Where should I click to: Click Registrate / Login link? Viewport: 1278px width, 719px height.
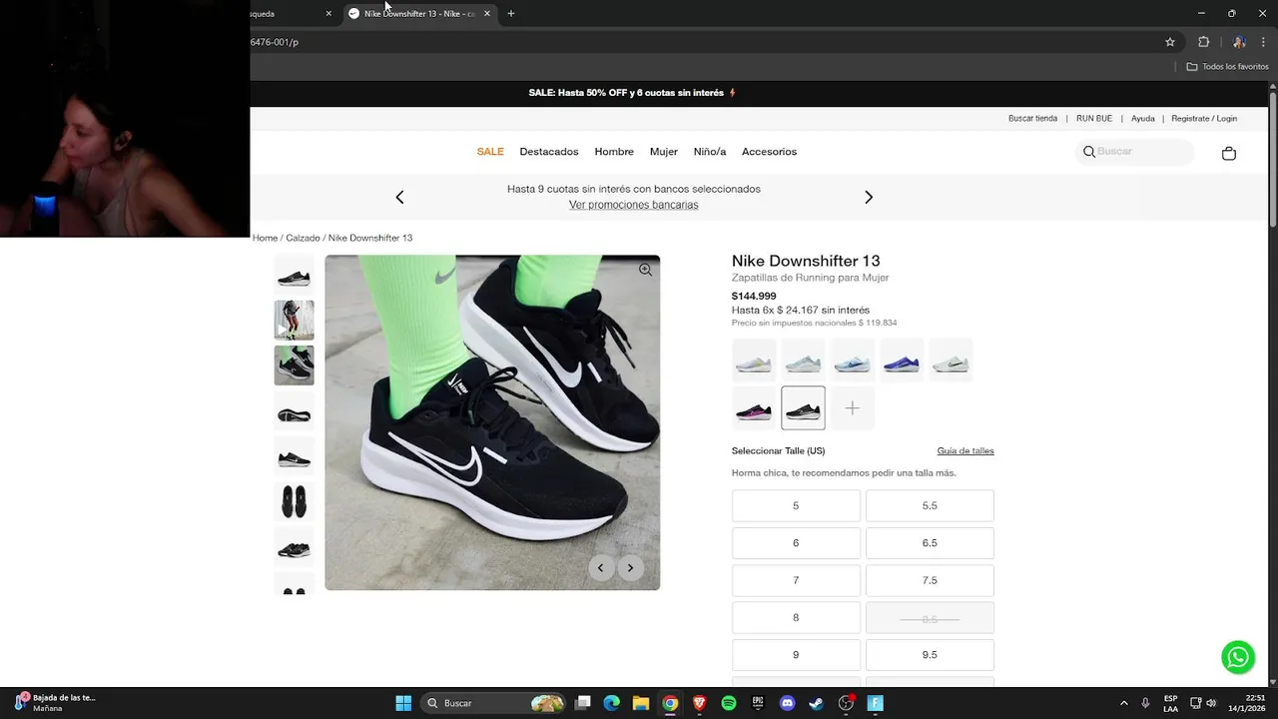[x=1204, y=118]
